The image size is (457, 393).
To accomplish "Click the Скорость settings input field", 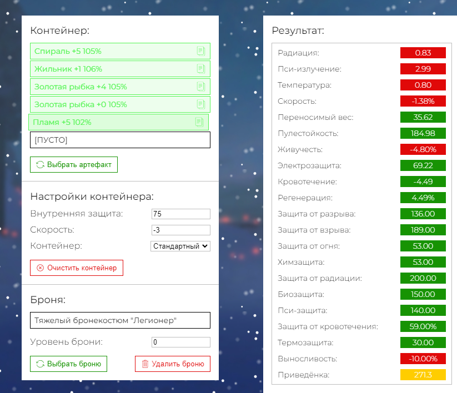I will (x=180, y=230).
